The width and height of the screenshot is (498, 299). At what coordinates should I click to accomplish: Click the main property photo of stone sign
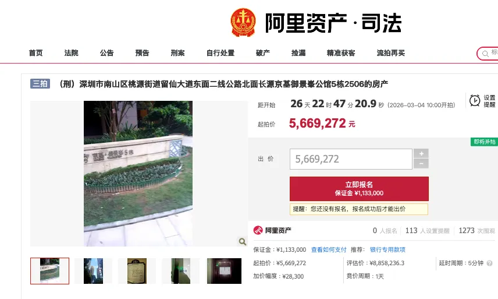[x=138, y=174]
